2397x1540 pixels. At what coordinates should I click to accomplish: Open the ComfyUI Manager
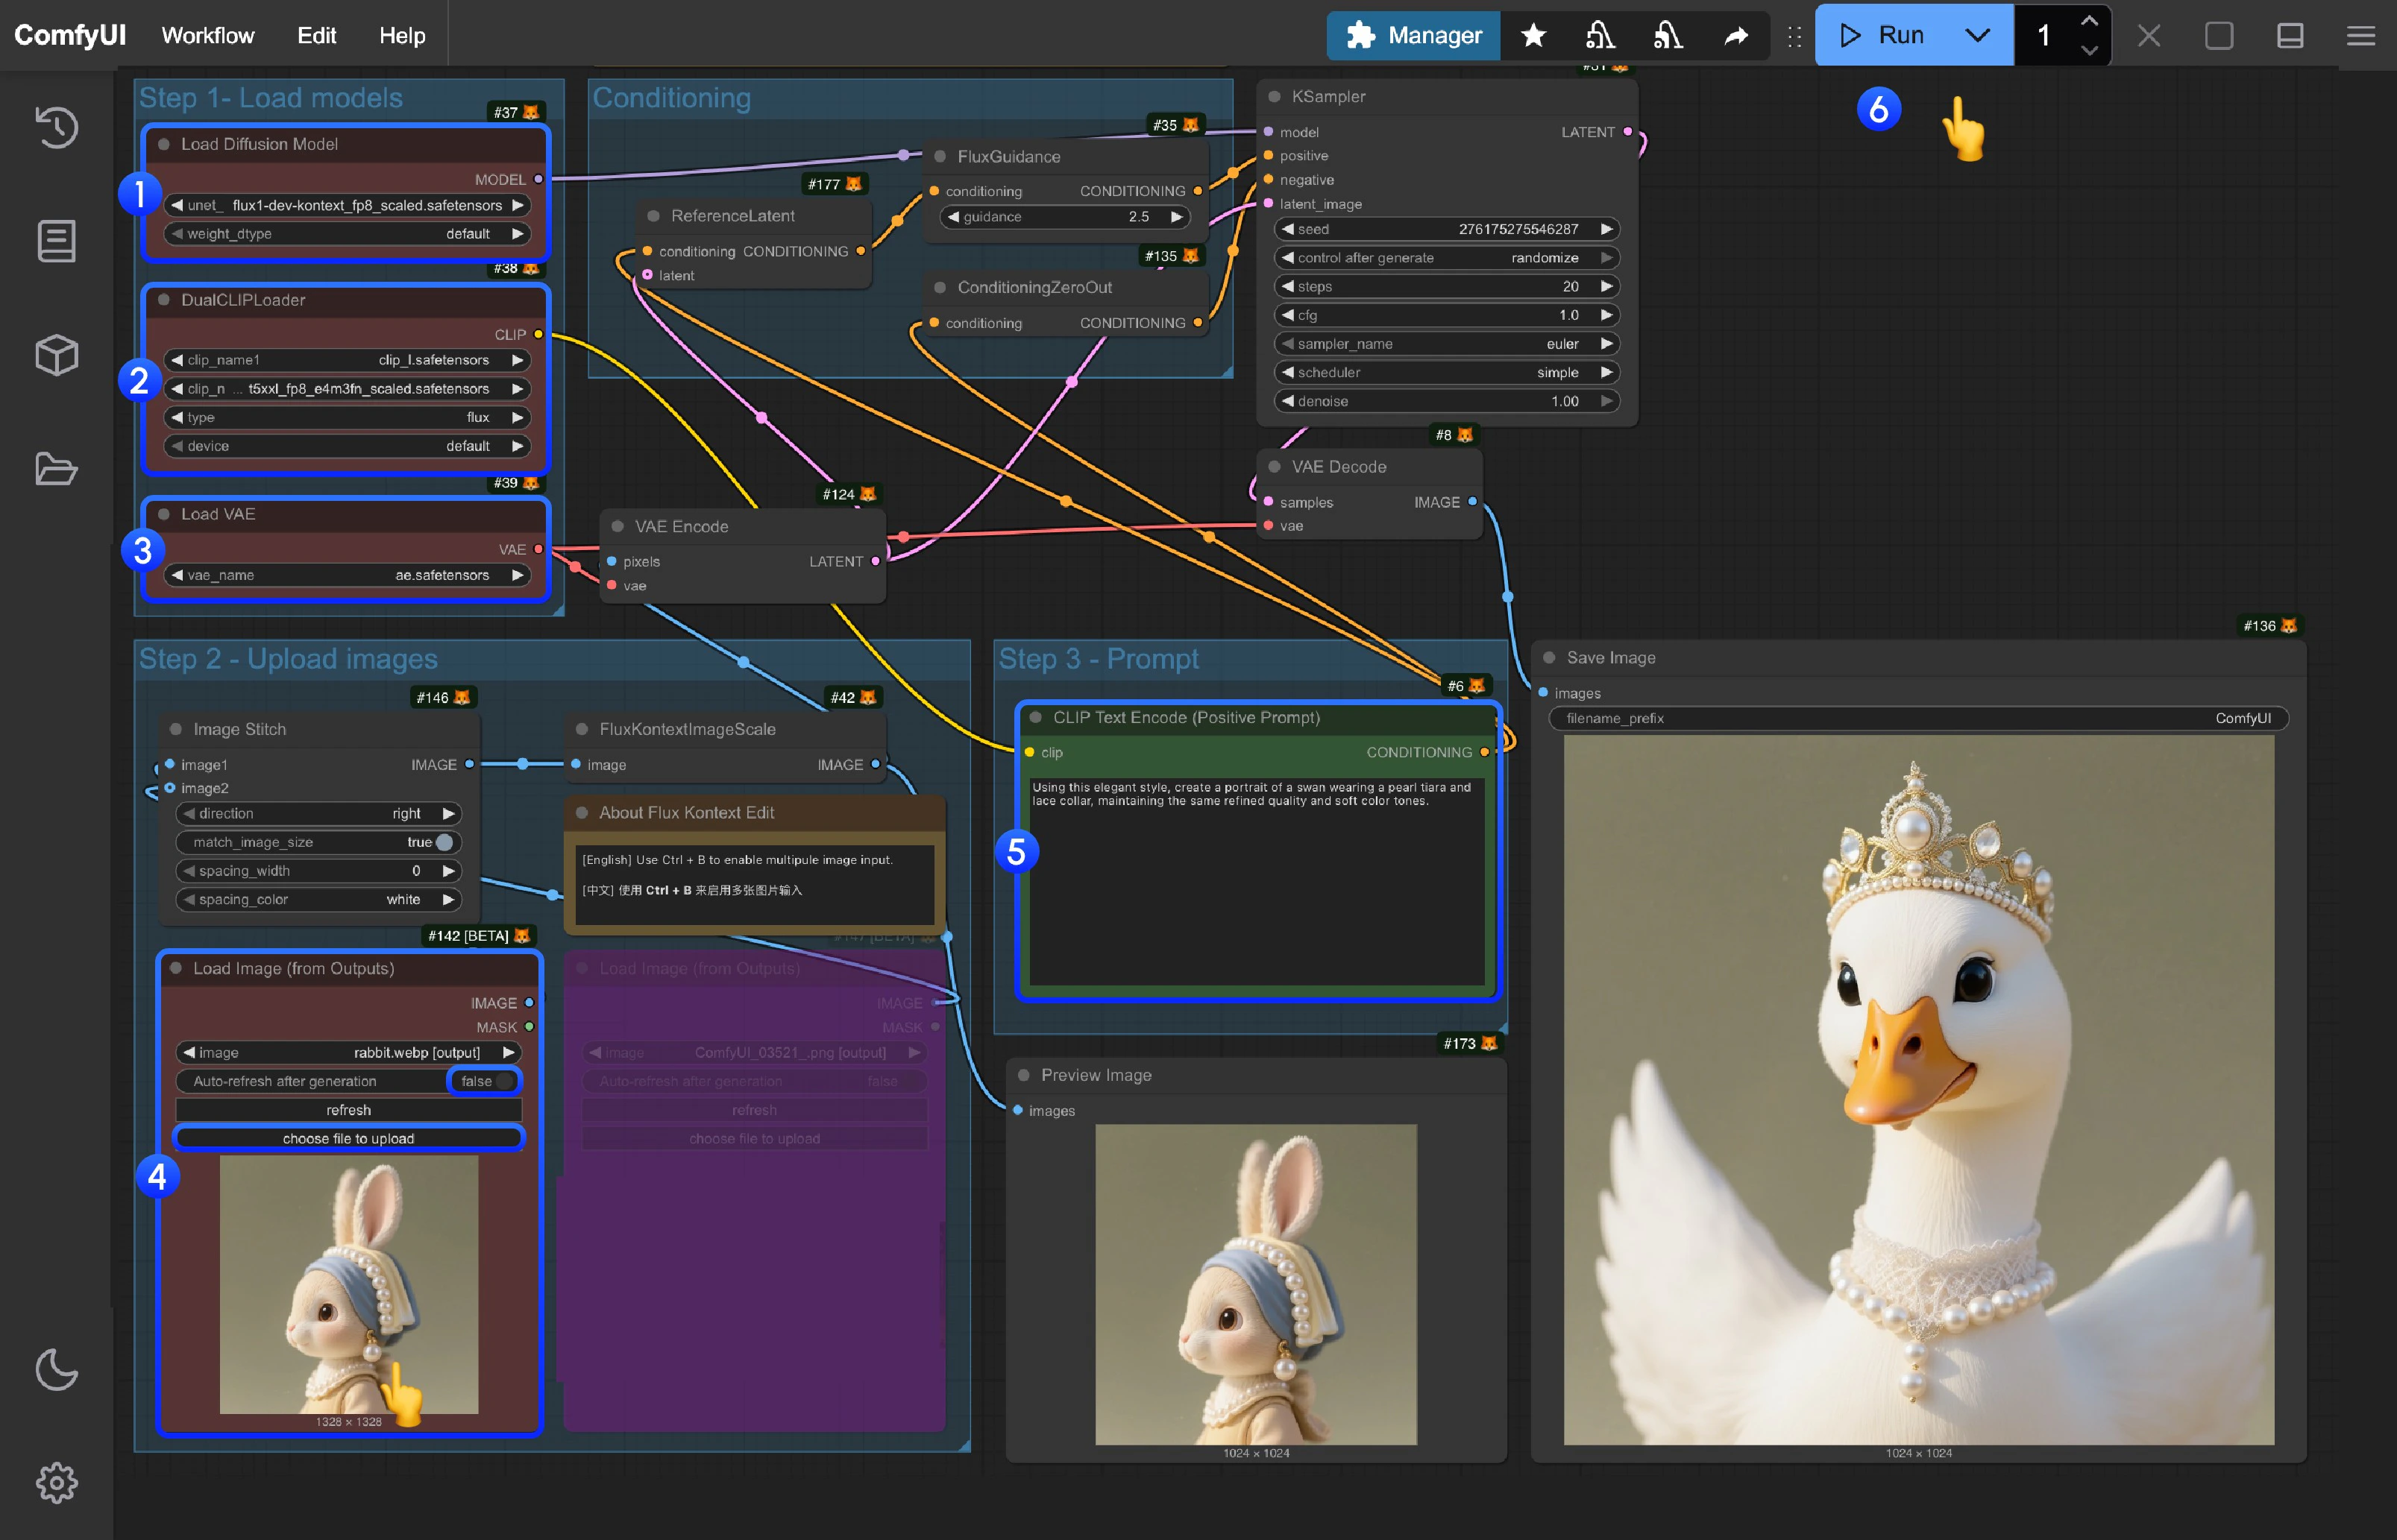1413,35
